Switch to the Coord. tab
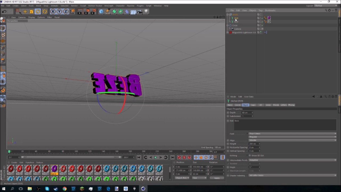The height and width of the screenshot is (192, 341). point(237,105)
